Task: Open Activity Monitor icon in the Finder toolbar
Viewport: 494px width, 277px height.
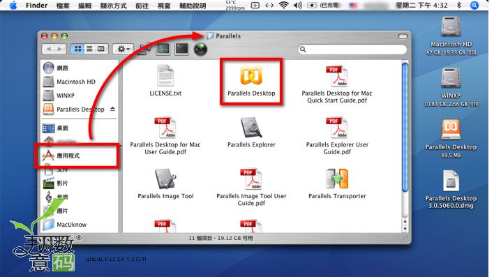Action: pos(163,49)
